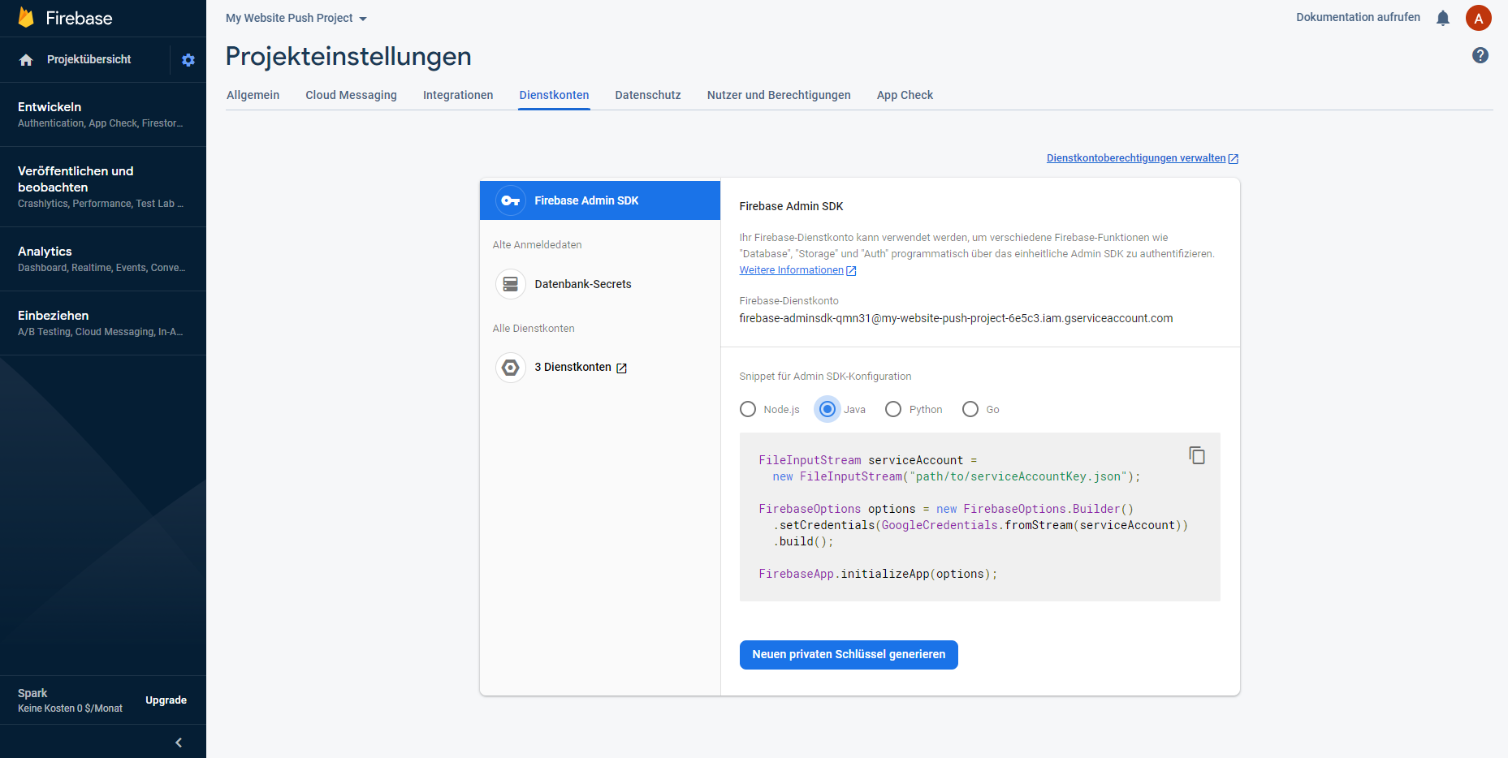The height and width of the screenshot is (758, 1508).
Task: Open project settings gear icon
Action: coord(188,60)
